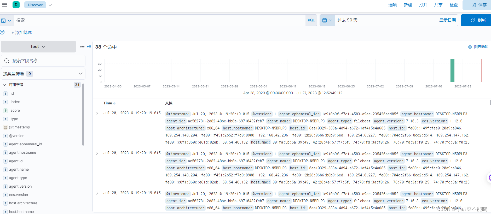The height and width of the screenshot is (214, 491).
Task: Click the refresh circular arrow icon
Action: point(473,20)
